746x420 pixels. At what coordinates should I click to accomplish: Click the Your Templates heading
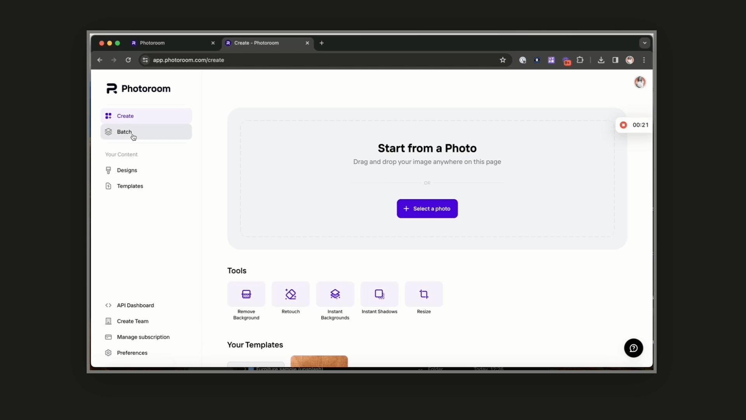(255, 345)
